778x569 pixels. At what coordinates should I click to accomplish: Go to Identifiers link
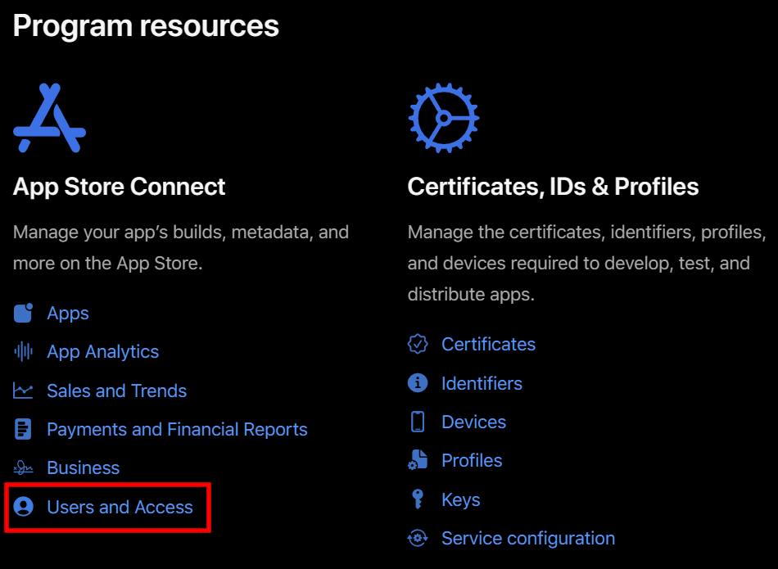pos(482,383)
